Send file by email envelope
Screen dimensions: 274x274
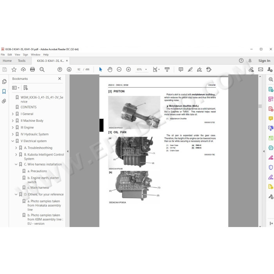261,70
